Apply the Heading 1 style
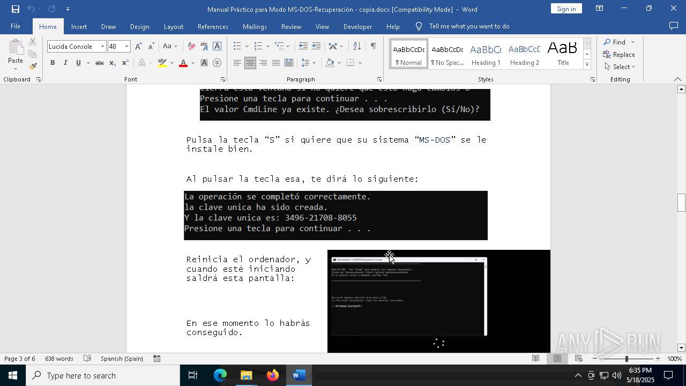 (x=486, y=54)
